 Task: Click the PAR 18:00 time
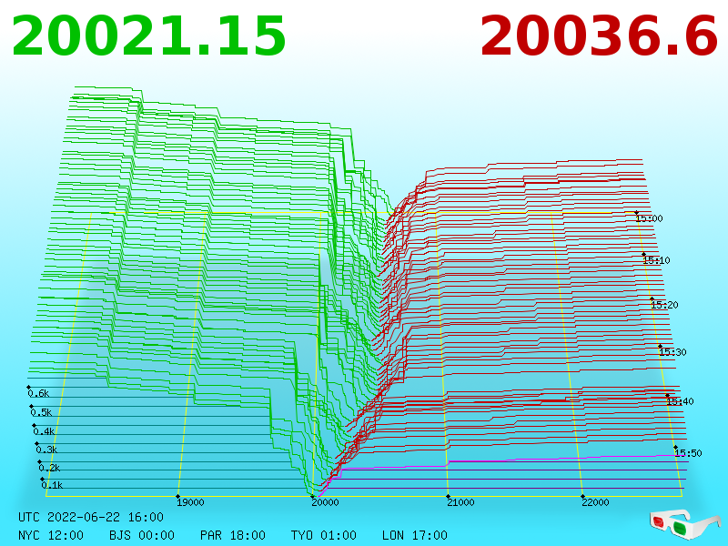[x=233, y=535]
